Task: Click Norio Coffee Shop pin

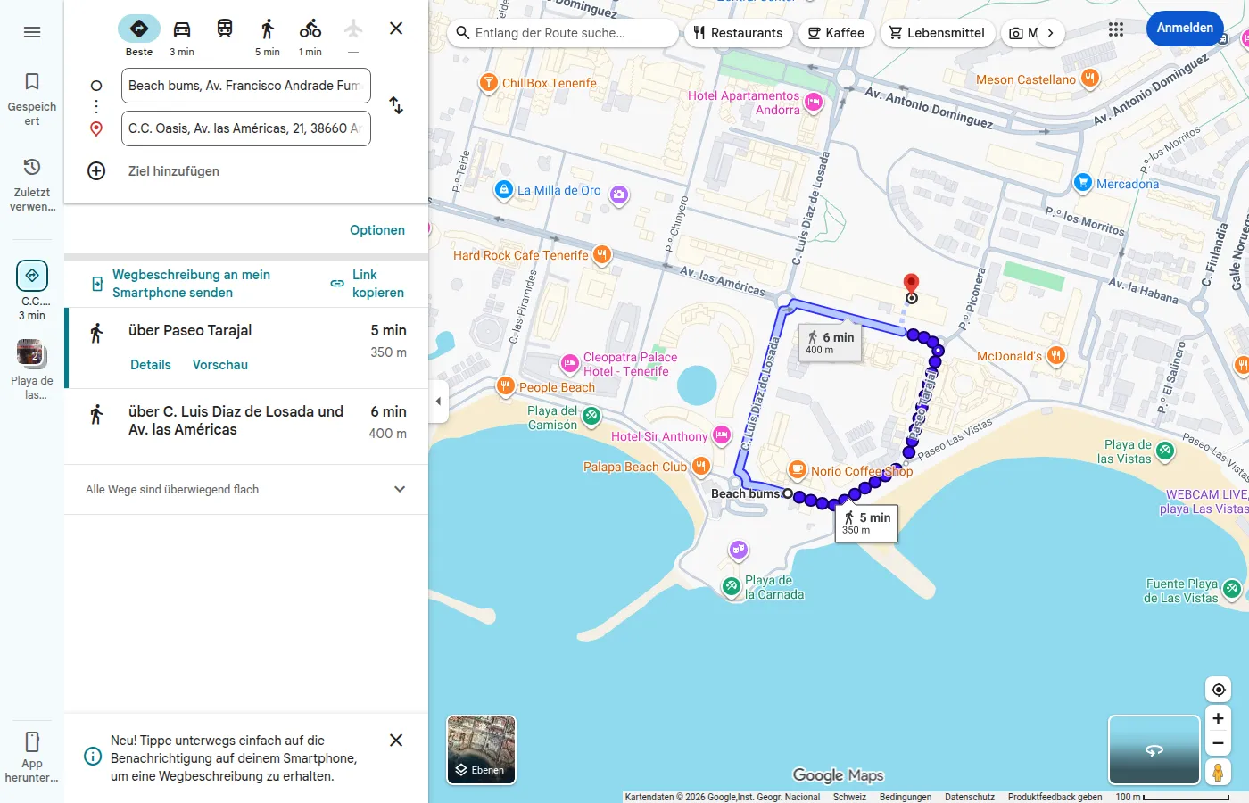Action: pos(798,470)
